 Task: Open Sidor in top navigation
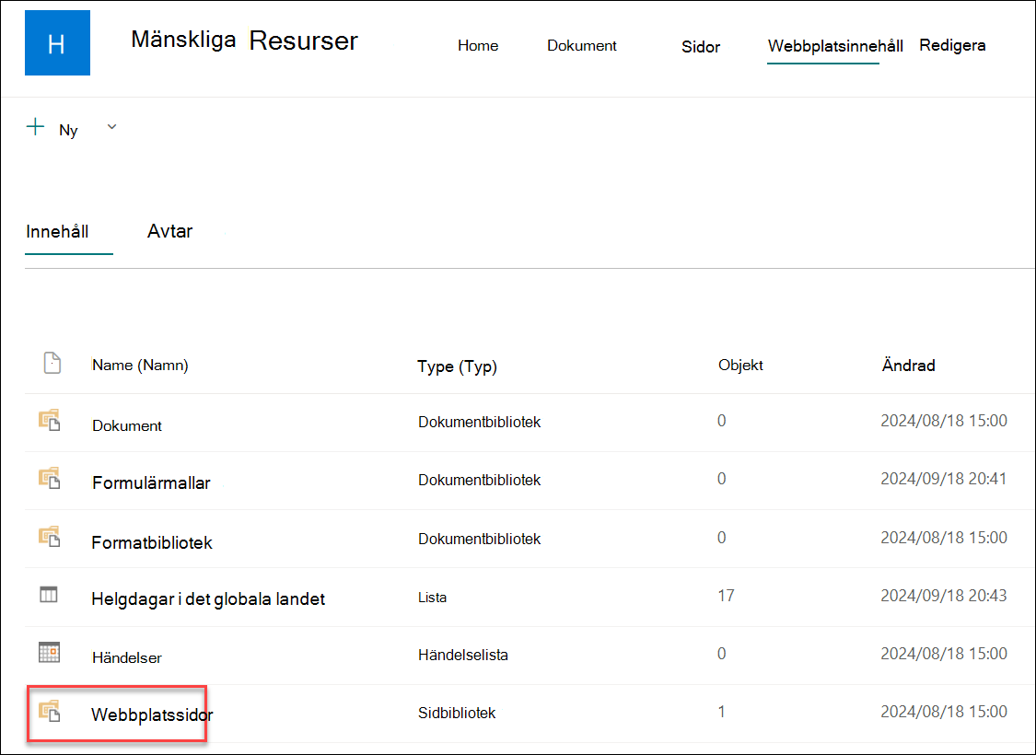tap(701, 47)
